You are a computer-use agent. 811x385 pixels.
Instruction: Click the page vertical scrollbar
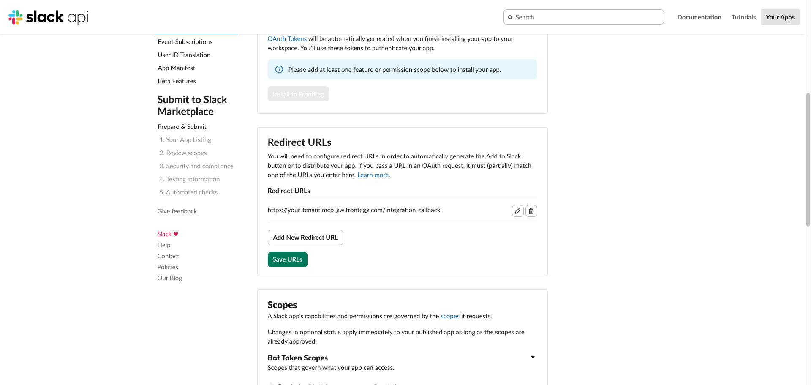pyautogui.click(x=808, y=160)
